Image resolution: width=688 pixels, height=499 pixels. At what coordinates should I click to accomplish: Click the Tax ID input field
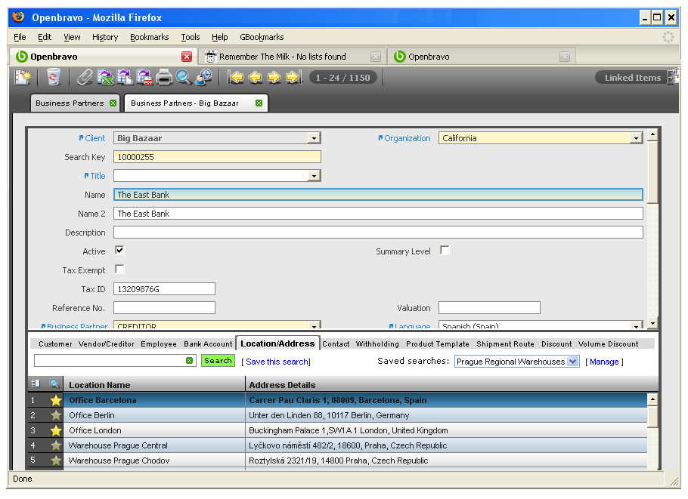click(x=164, y=289)
